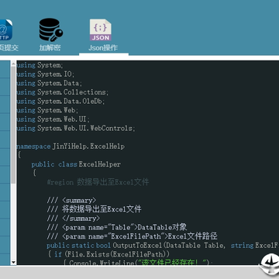279x279 pixels.
Task: Click the HTTP 页提交 icon
Action: (x=5, y=29)
